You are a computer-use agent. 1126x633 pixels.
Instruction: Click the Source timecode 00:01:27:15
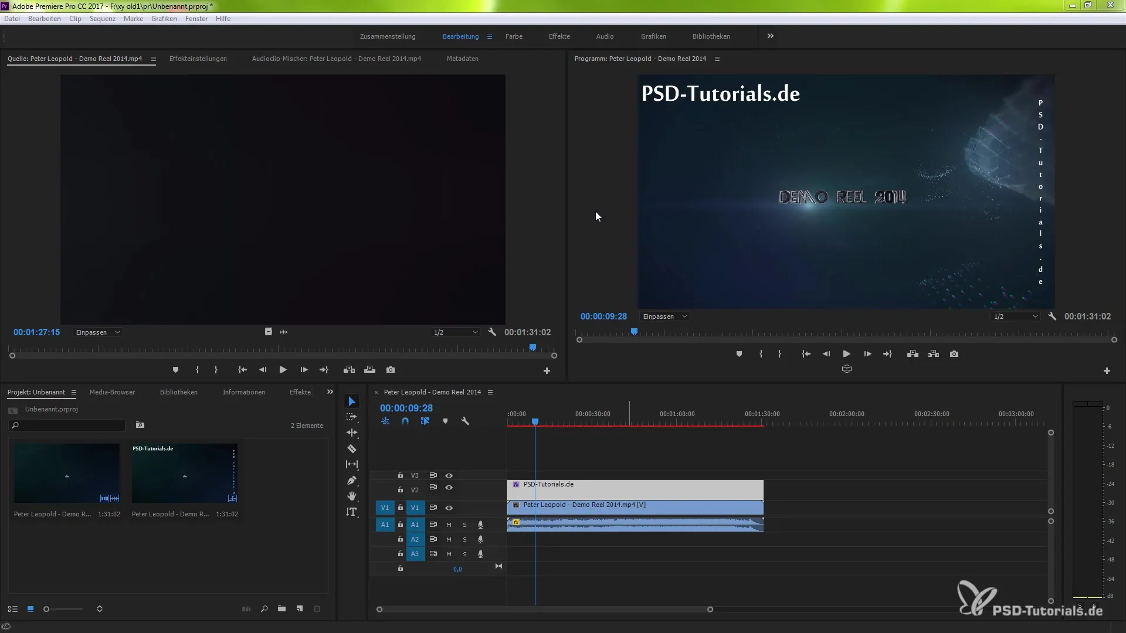tap(37, 332)
